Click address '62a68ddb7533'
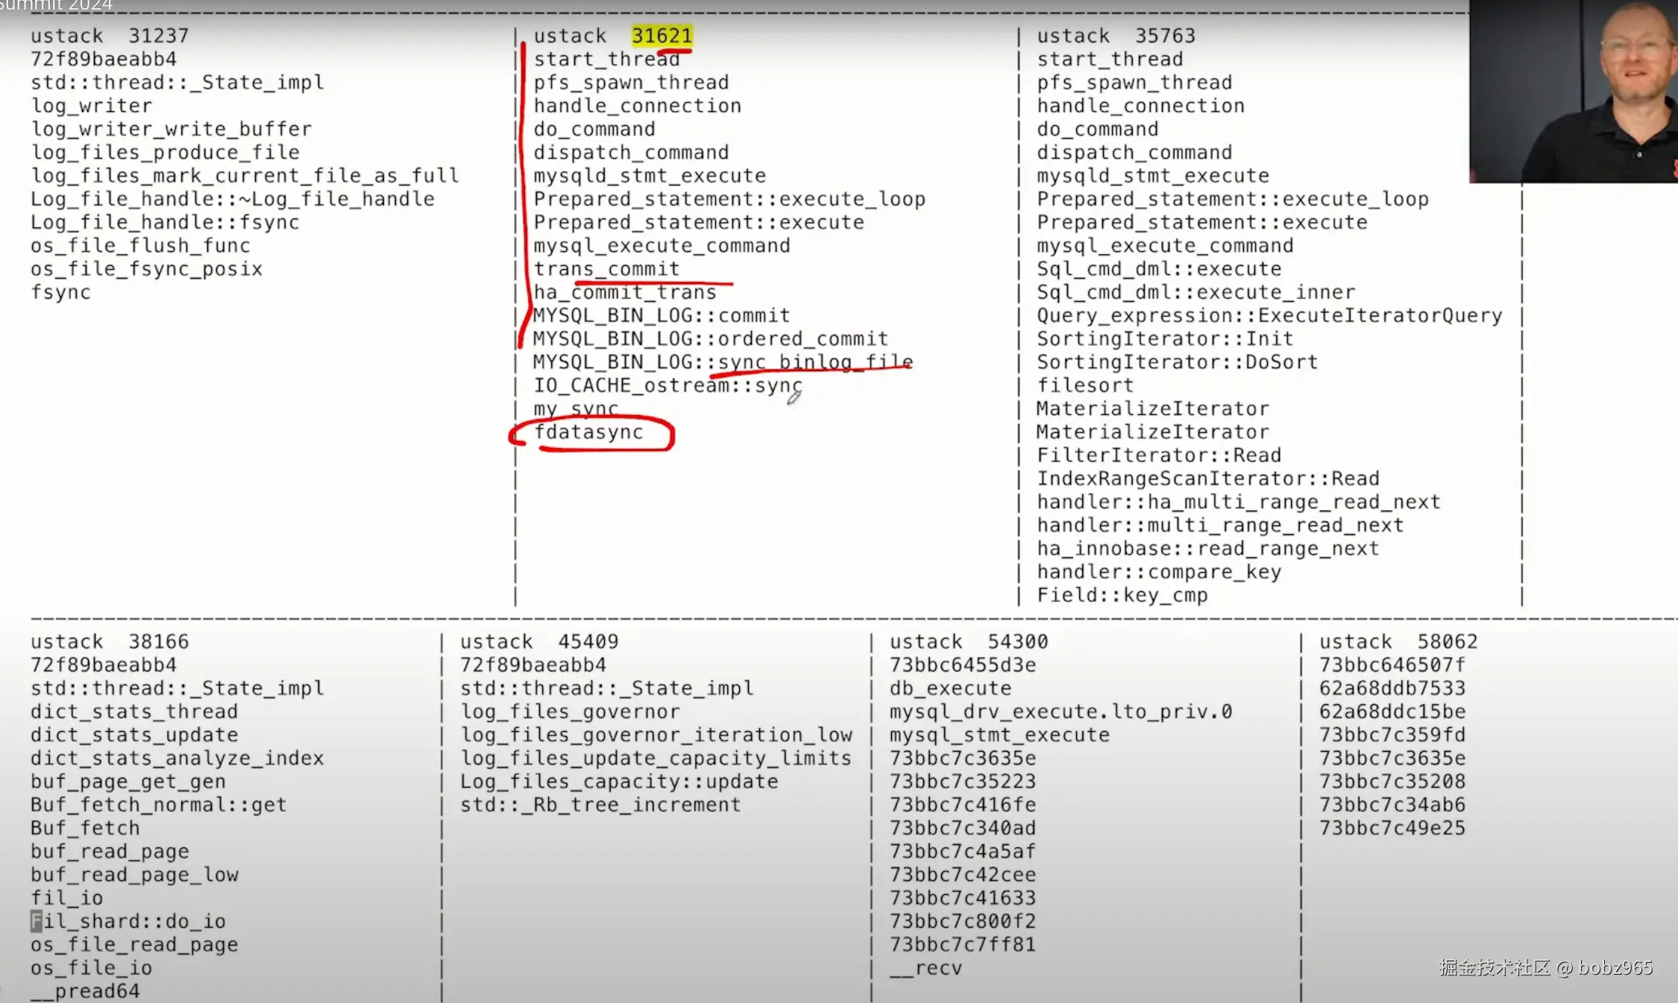1678x1003 pixels. 1392,689
